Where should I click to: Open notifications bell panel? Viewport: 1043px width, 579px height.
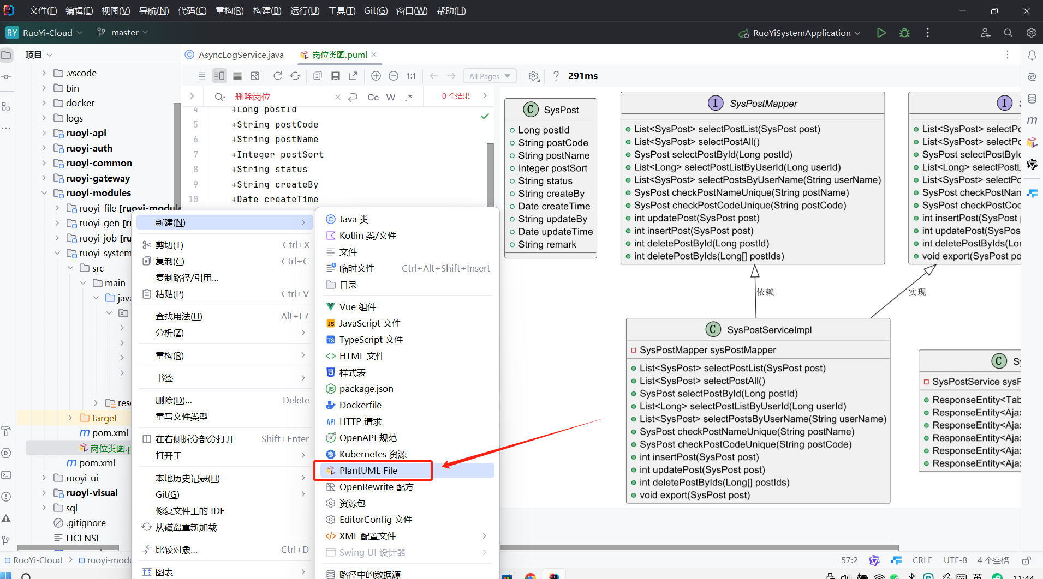pos(1032,55)
